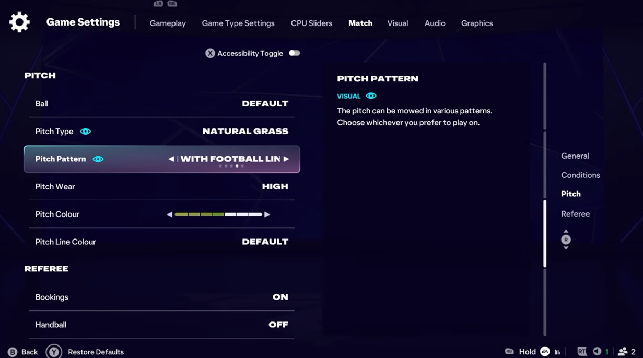Open the Gameplay tab
This screenshot has height=358, width=643.
[x=168, y=23]
